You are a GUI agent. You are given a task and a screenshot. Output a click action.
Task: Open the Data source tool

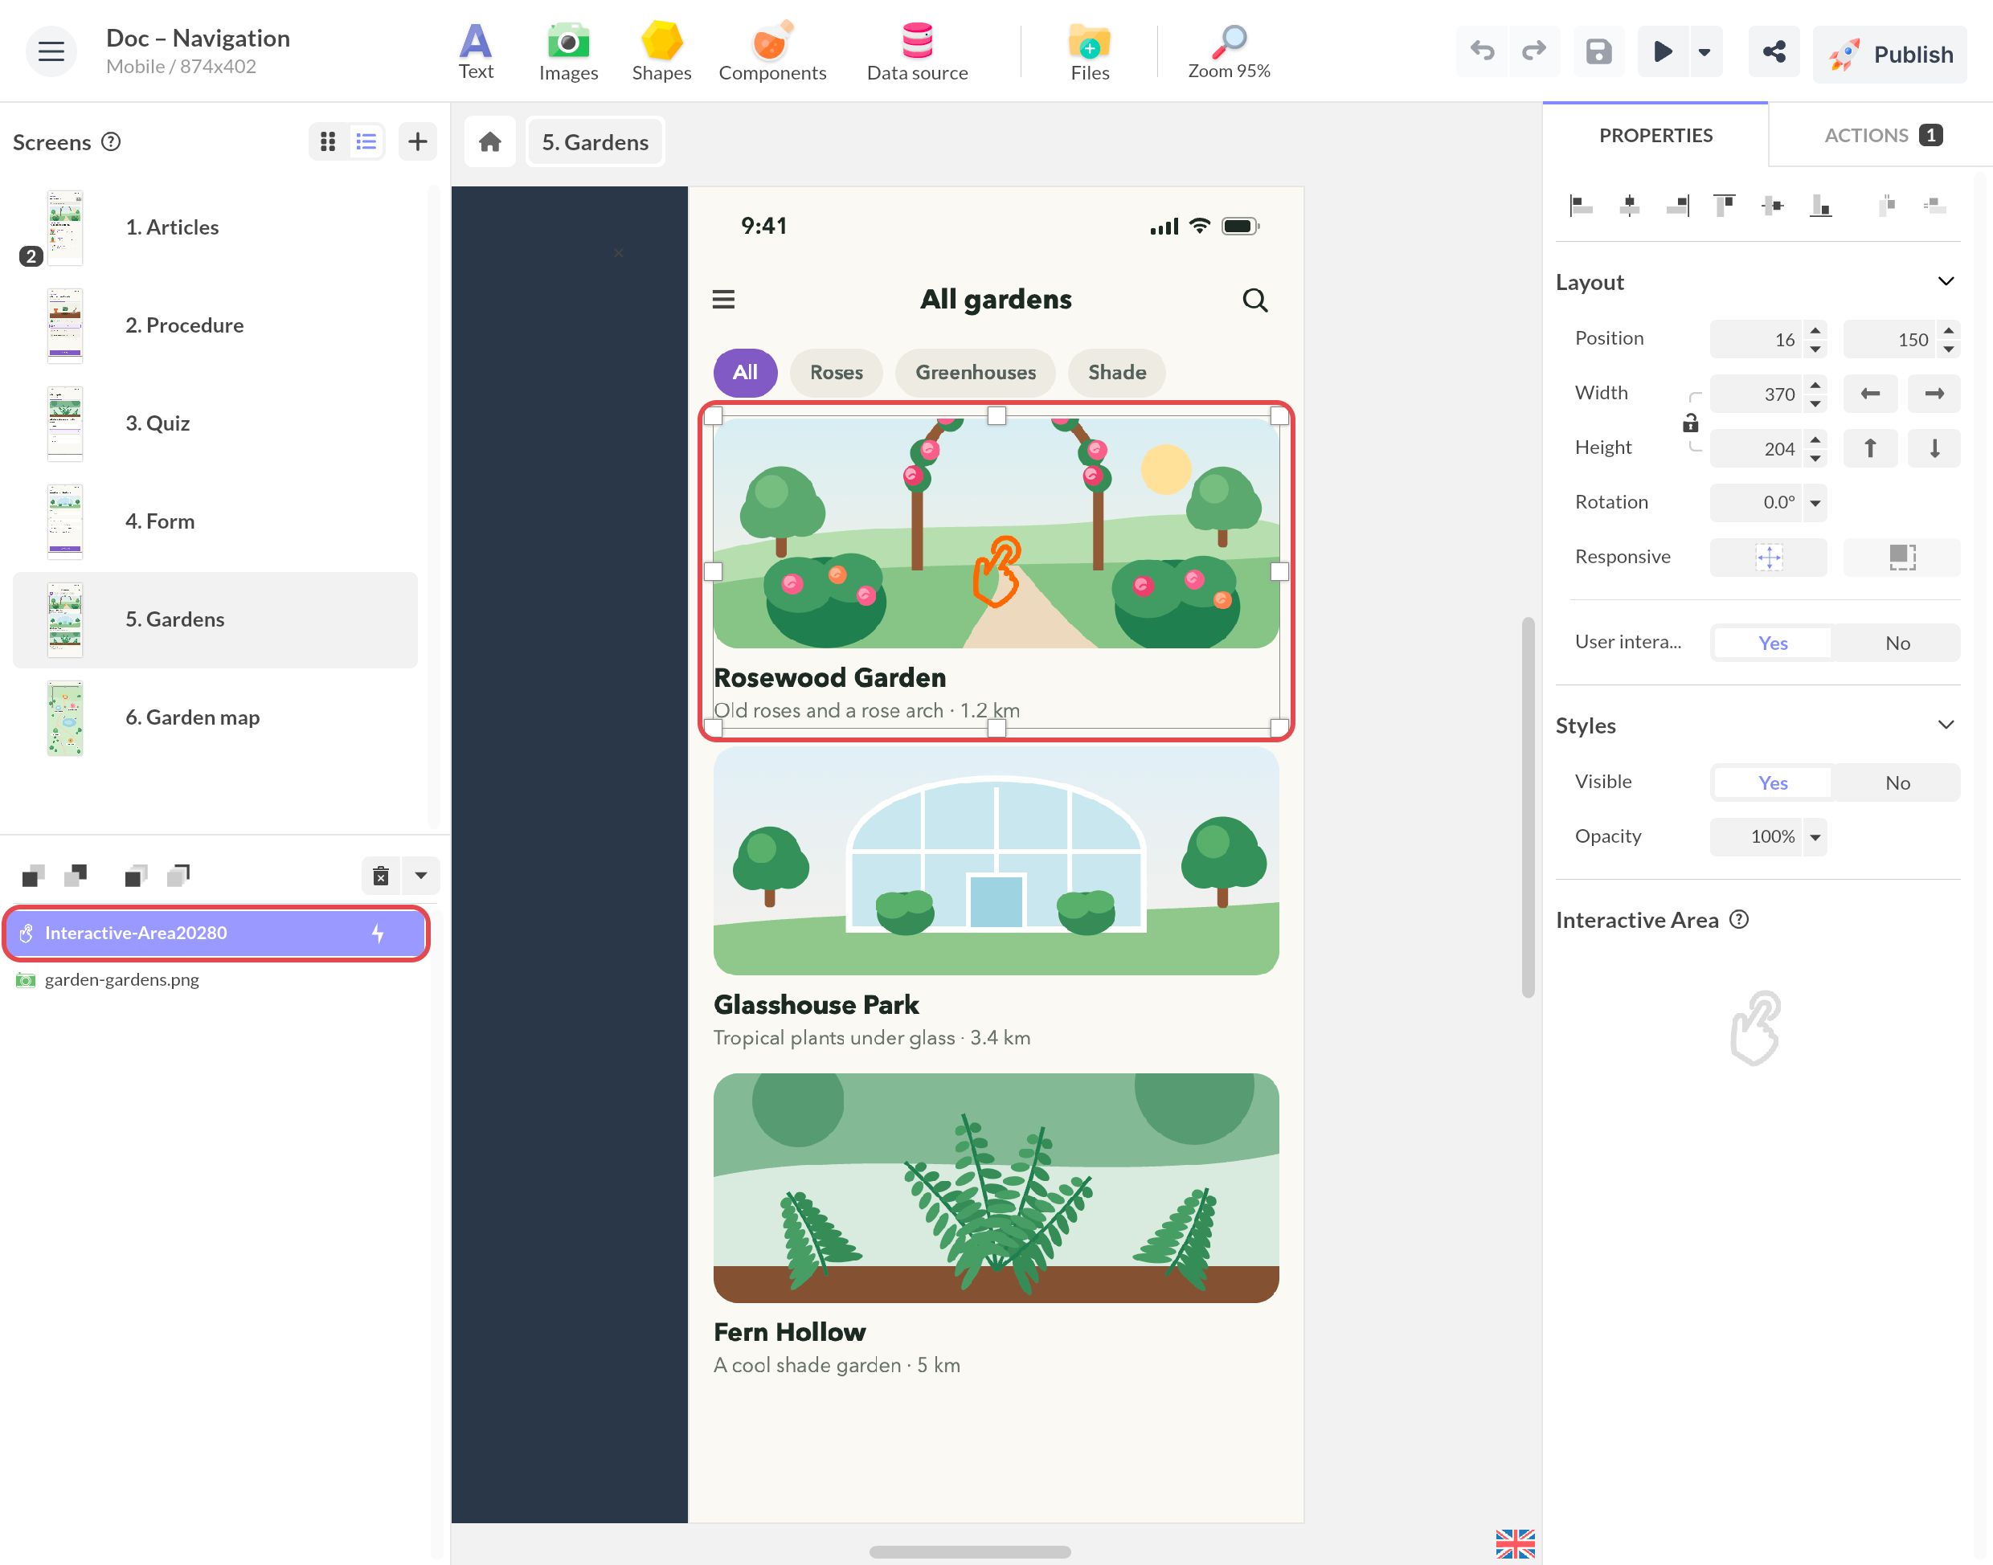[x=916, y=52]
